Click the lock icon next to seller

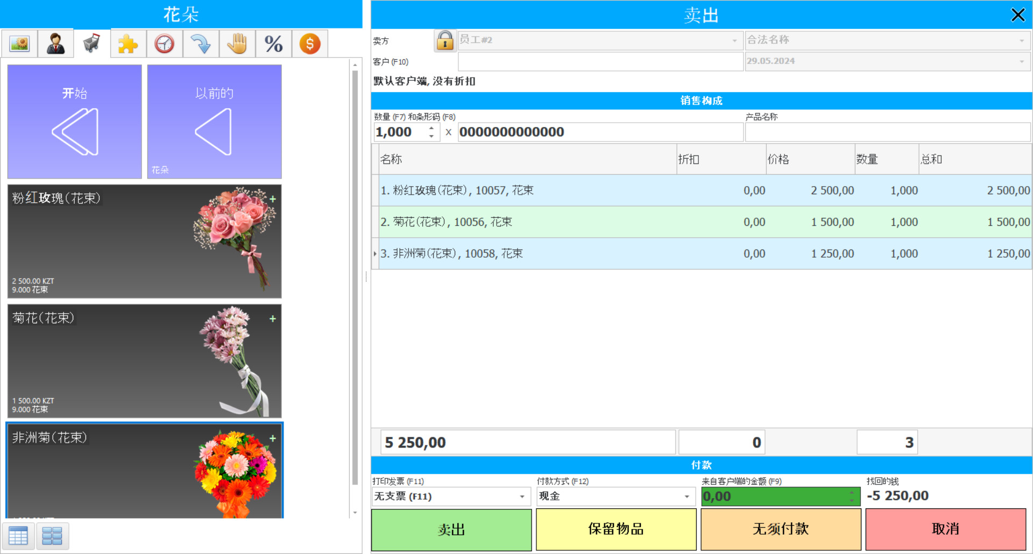[445, 40]
